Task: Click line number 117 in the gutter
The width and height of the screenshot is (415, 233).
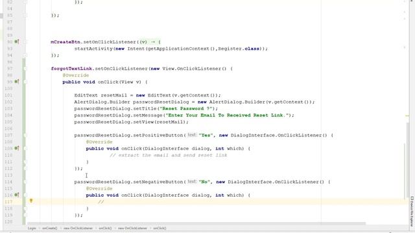Action: pyautogui.click(x=8, y=202)
